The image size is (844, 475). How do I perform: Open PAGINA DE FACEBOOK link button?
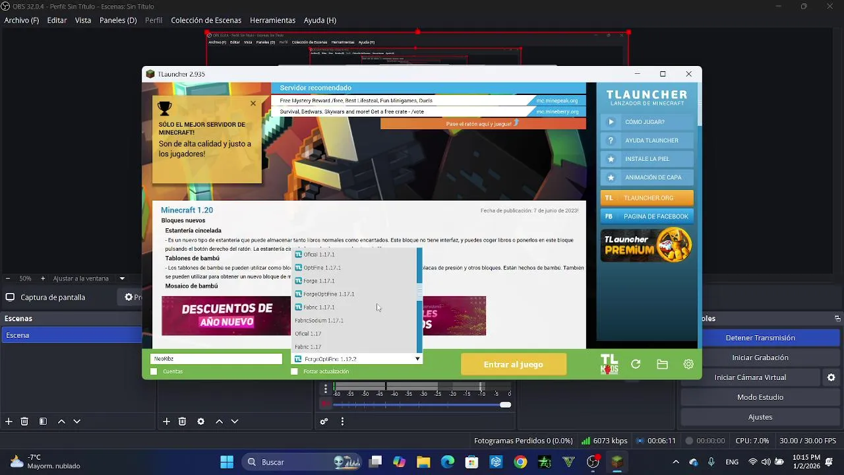(647, 216)
